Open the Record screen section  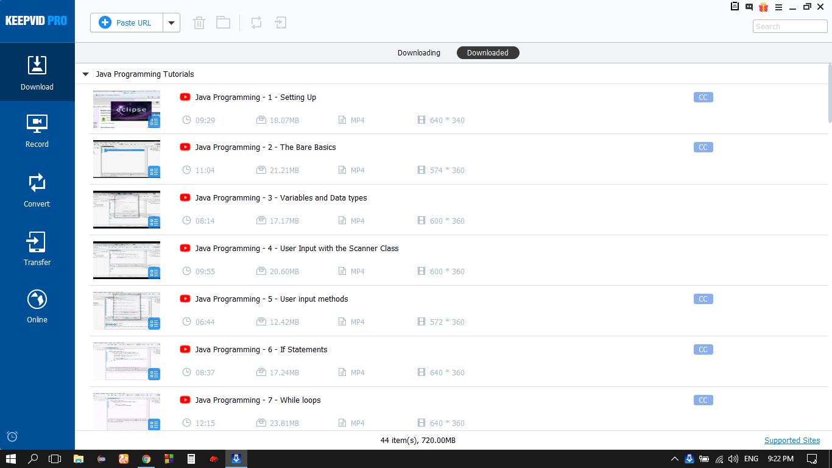(37, 131)
